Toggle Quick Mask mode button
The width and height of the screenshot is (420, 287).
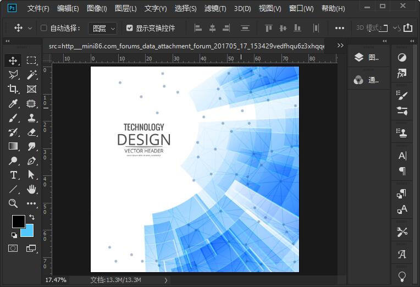tap(13, 248)
